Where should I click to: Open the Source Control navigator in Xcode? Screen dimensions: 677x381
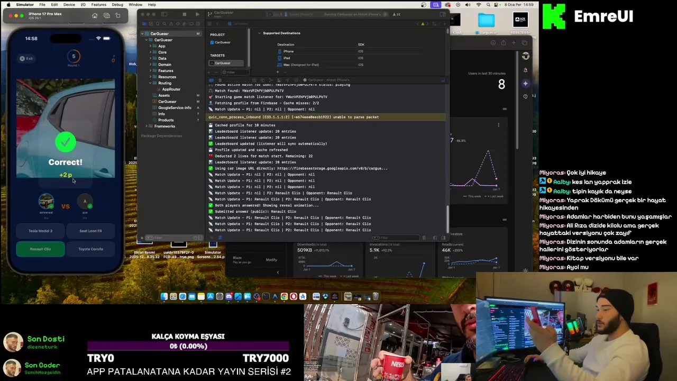pos(151,24)
